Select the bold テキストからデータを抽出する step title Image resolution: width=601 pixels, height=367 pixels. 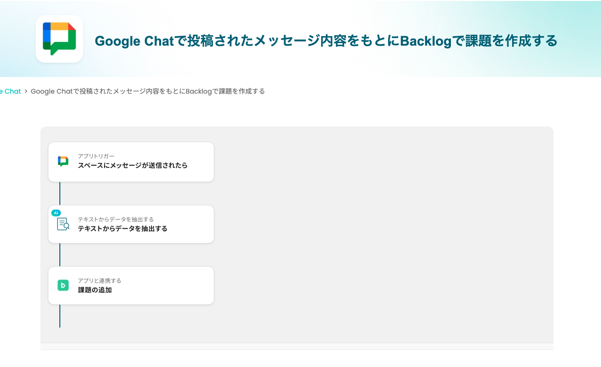123,229
